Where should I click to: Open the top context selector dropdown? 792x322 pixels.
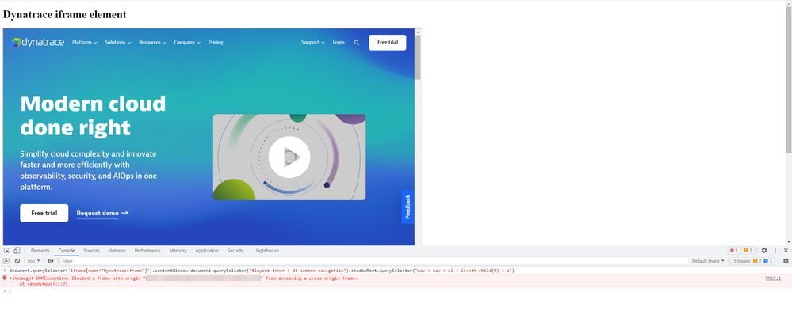(x=33, y=261)
